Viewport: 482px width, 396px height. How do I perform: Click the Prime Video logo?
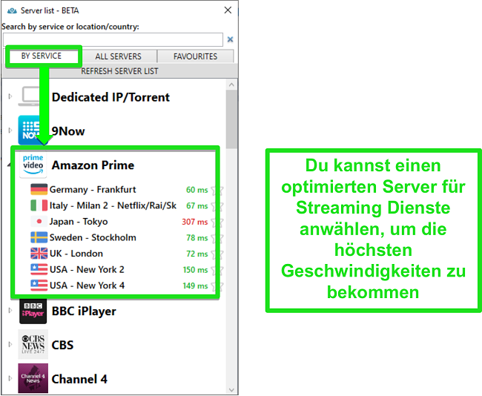click(33, 165)
